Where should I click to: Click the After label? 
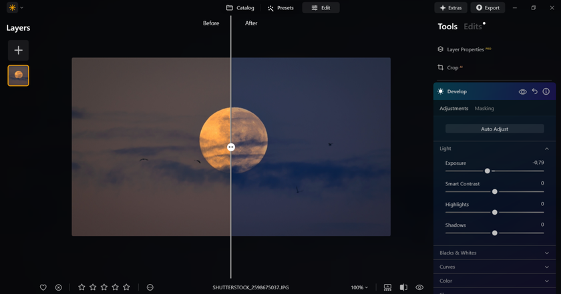tap(251, 23)
